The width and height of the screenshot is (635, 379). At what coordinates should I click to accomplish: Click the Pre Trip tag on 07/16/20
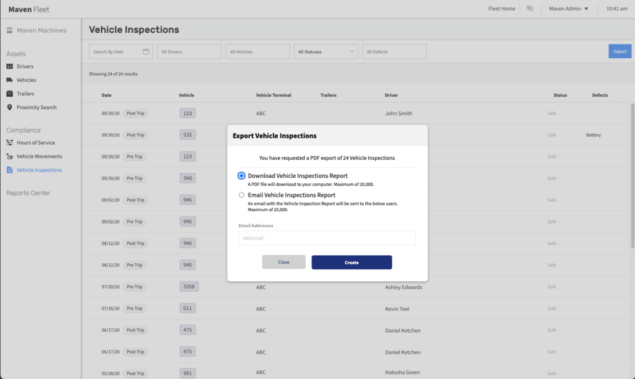(135, 308)
